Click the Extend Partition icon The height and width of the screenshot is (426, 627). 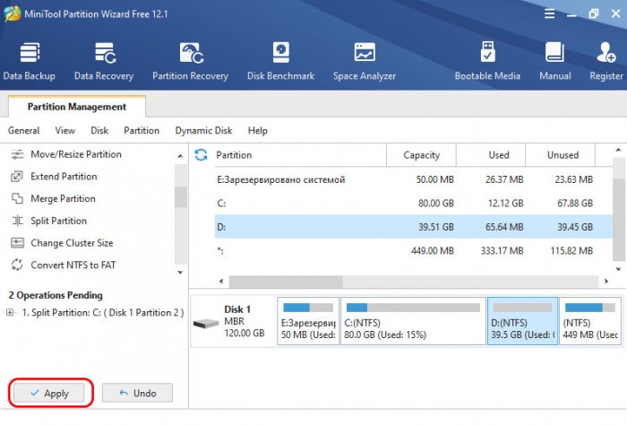[17, 177]
